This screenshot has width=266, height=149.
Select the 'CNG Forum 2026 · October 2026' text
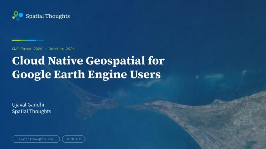tap(43, 49)
